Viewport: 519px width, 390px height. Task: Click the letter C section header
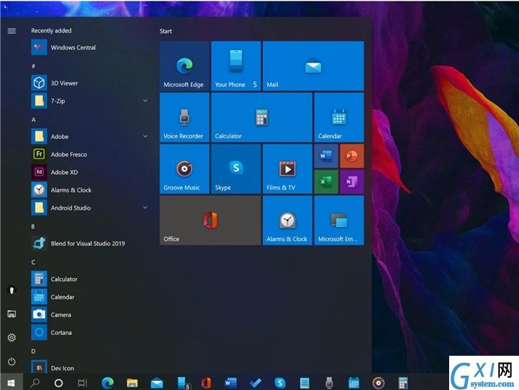33,262
